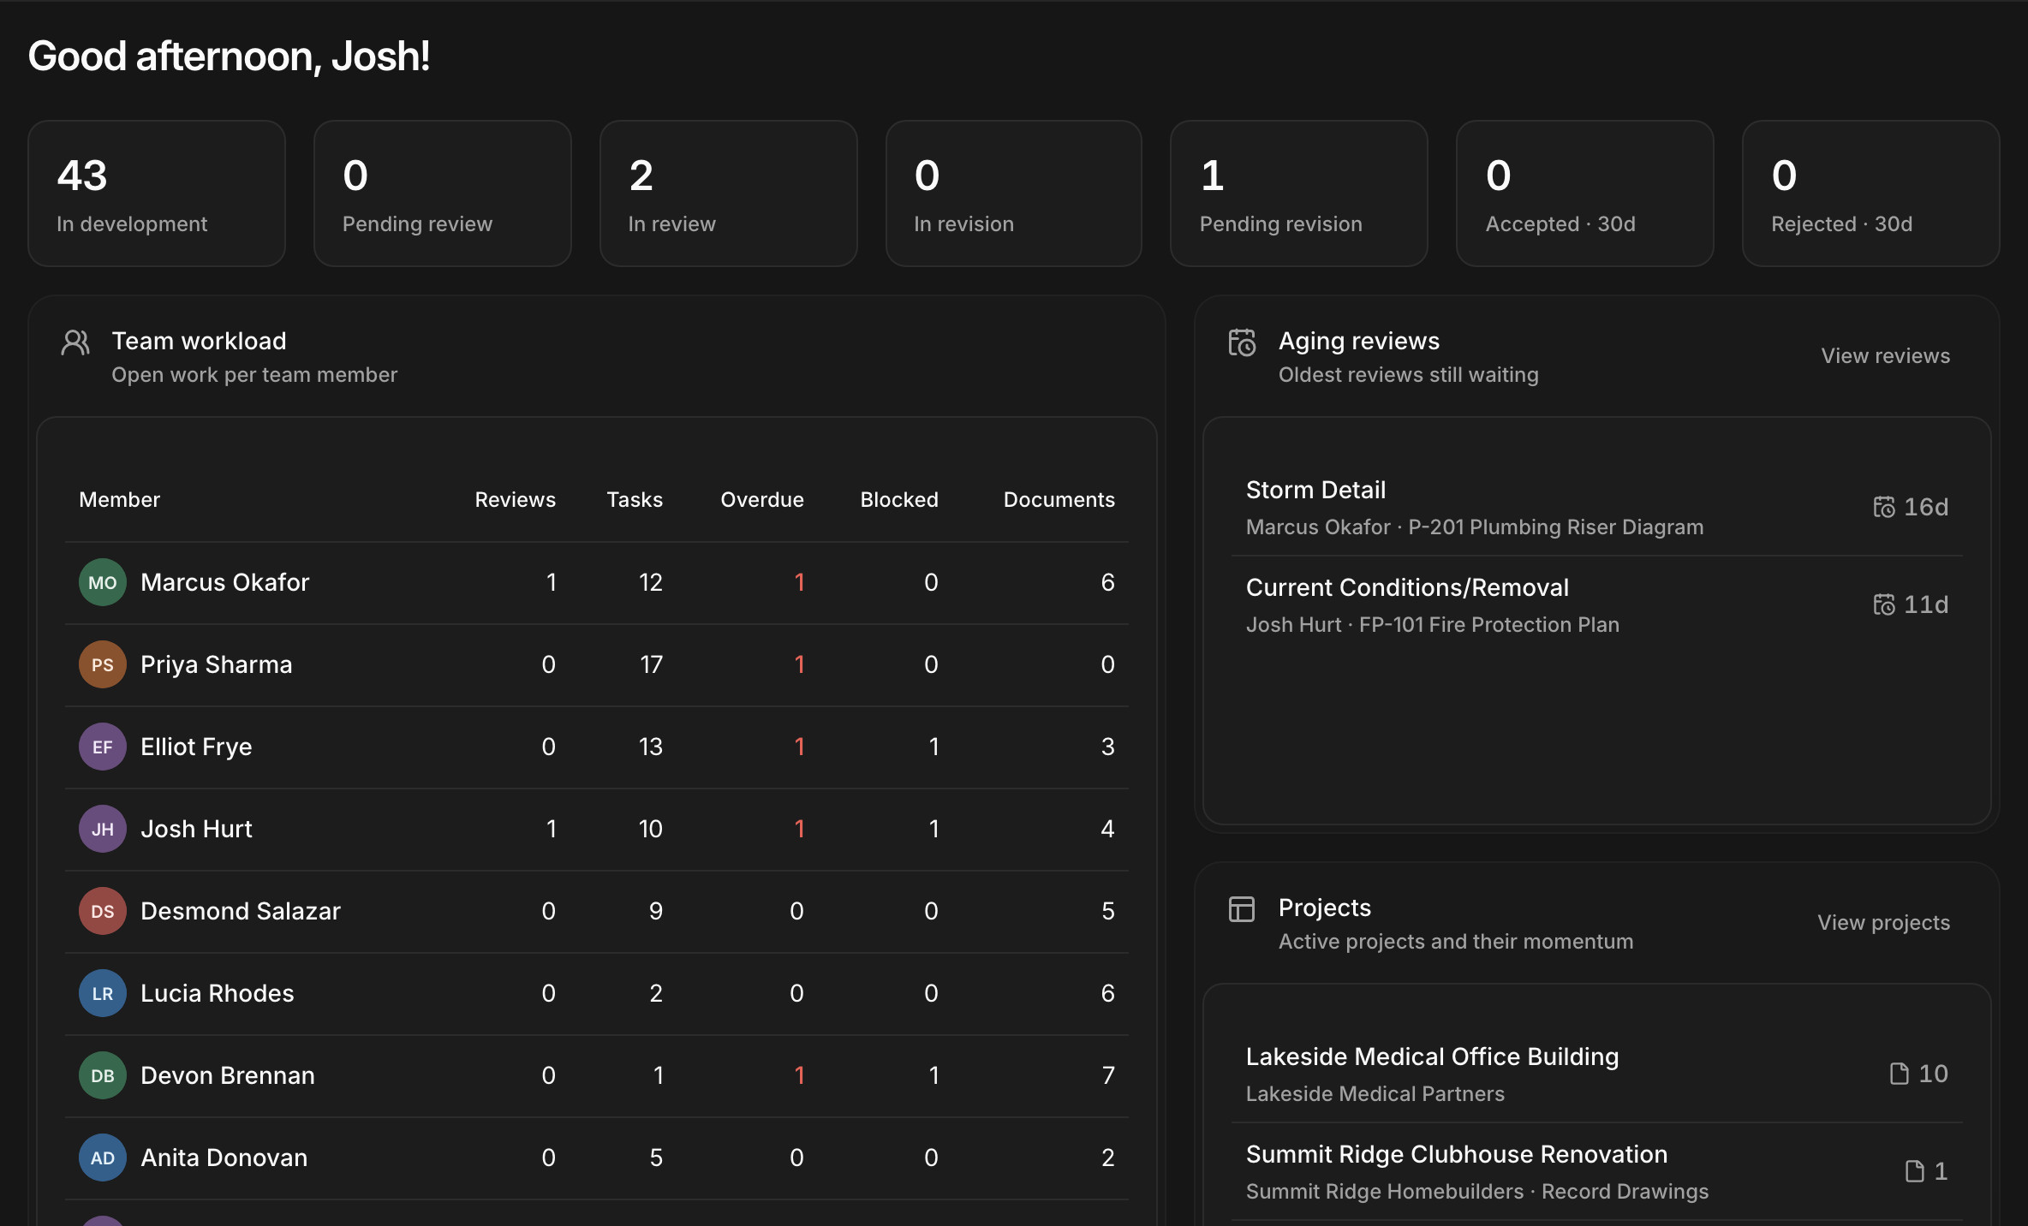Image resolution: width=2028 pixels, height=1226 pixels.
Task: Click the document icon beside Lakeside Medical count
Action: click(x=1900, y=1074)
